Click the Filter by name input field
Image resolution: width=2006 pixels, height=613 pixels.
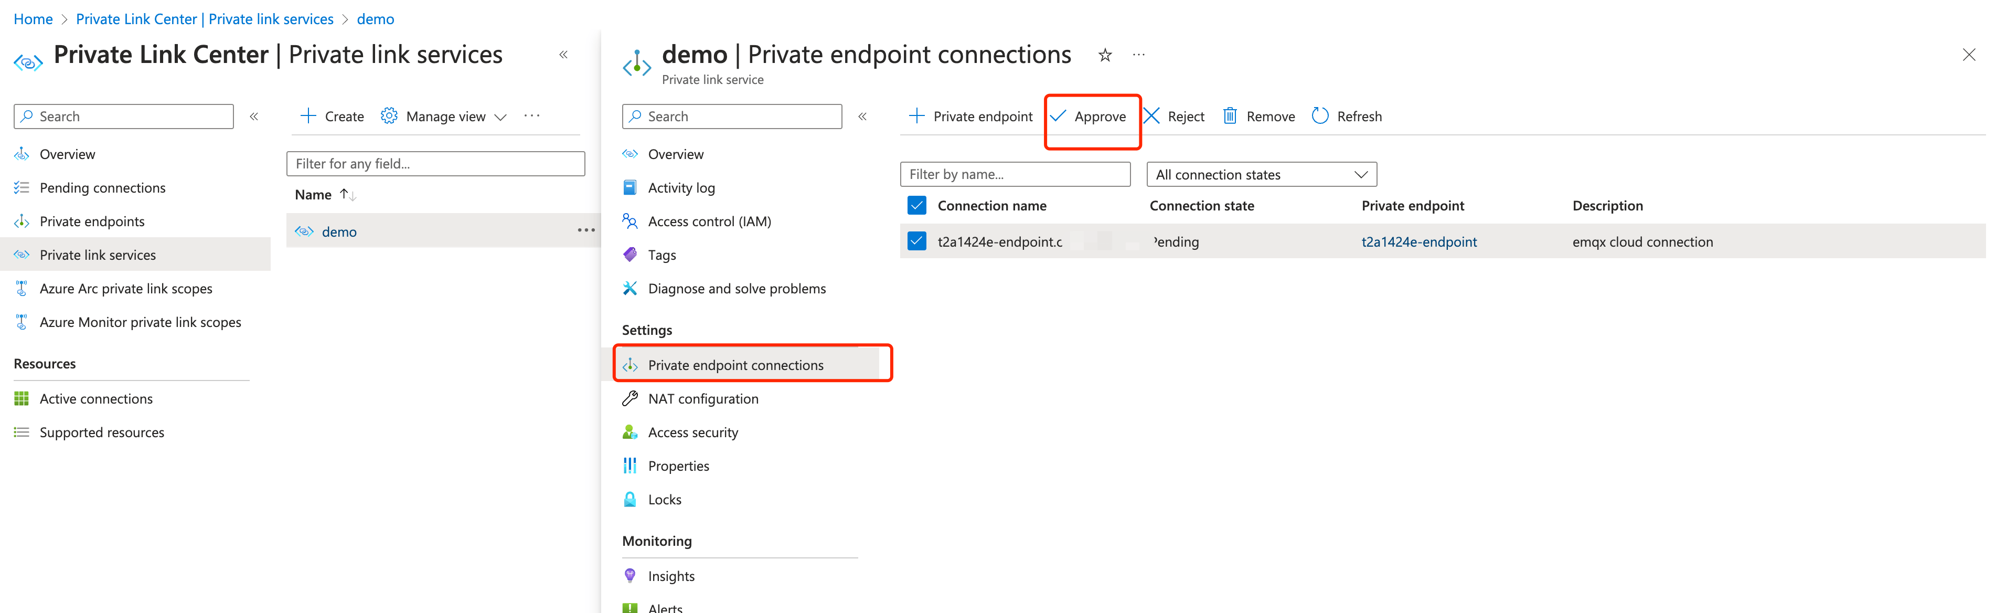pyautogui.click(x=1015, y=174)
